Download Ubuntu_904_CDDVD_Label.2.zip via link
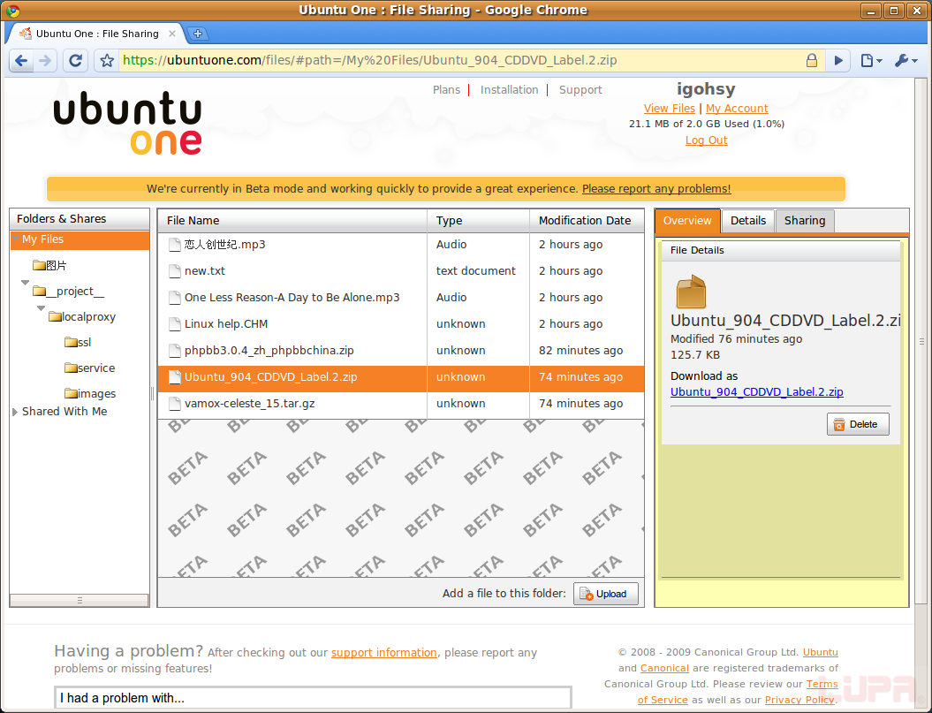932x713 pixels. pos(757,392)
